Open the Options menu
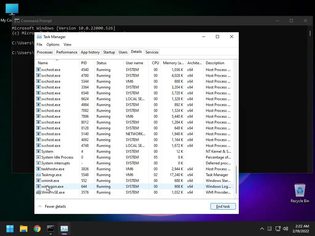This screenshot has height=236, width=315. pyautogui.click(x=53, y=45)
